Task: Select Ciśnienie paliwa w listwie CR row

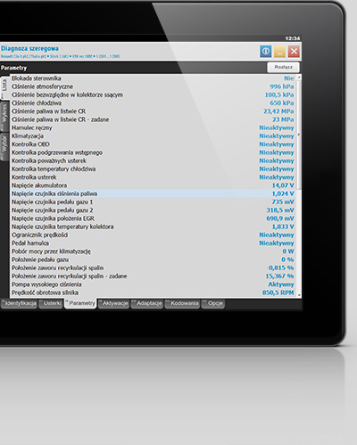Action: [x=154, y=111]
